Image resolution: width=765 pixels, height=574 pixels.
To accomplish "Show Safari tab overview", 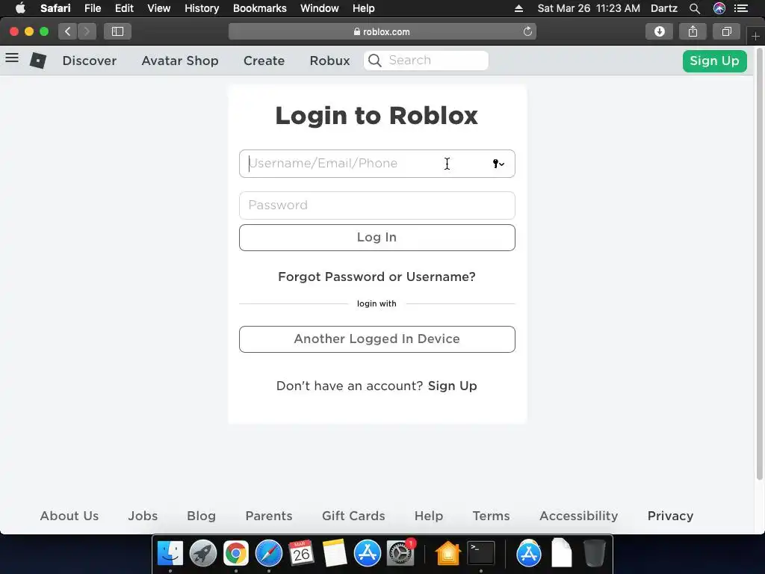I will point(726,31).
